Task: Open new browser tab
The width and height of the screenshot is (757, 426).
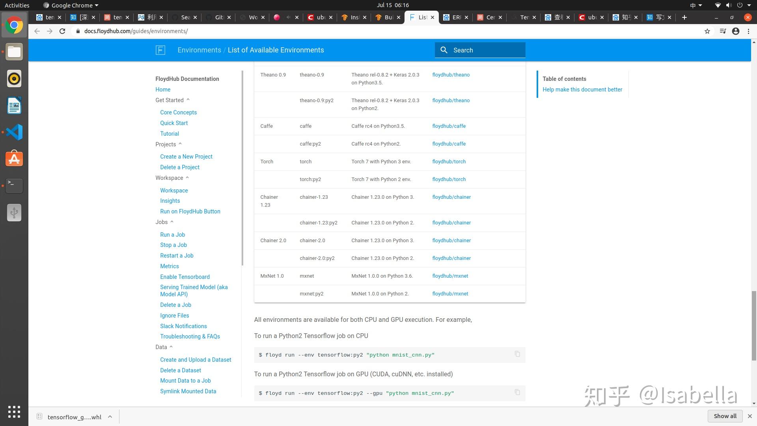Action: pos(684,17)
